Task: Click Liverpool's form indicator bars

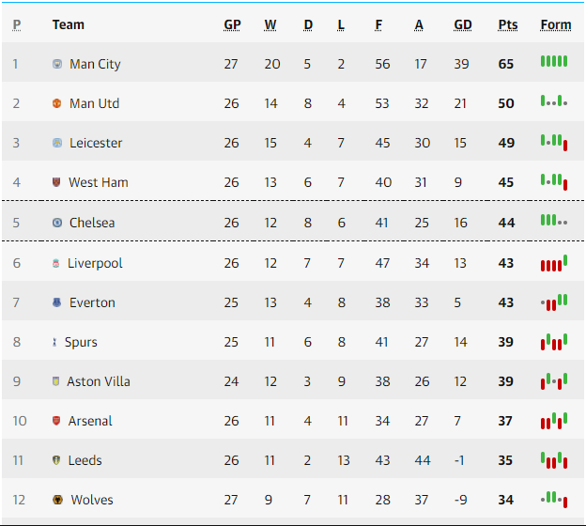Action: click(x=554, y=263)
